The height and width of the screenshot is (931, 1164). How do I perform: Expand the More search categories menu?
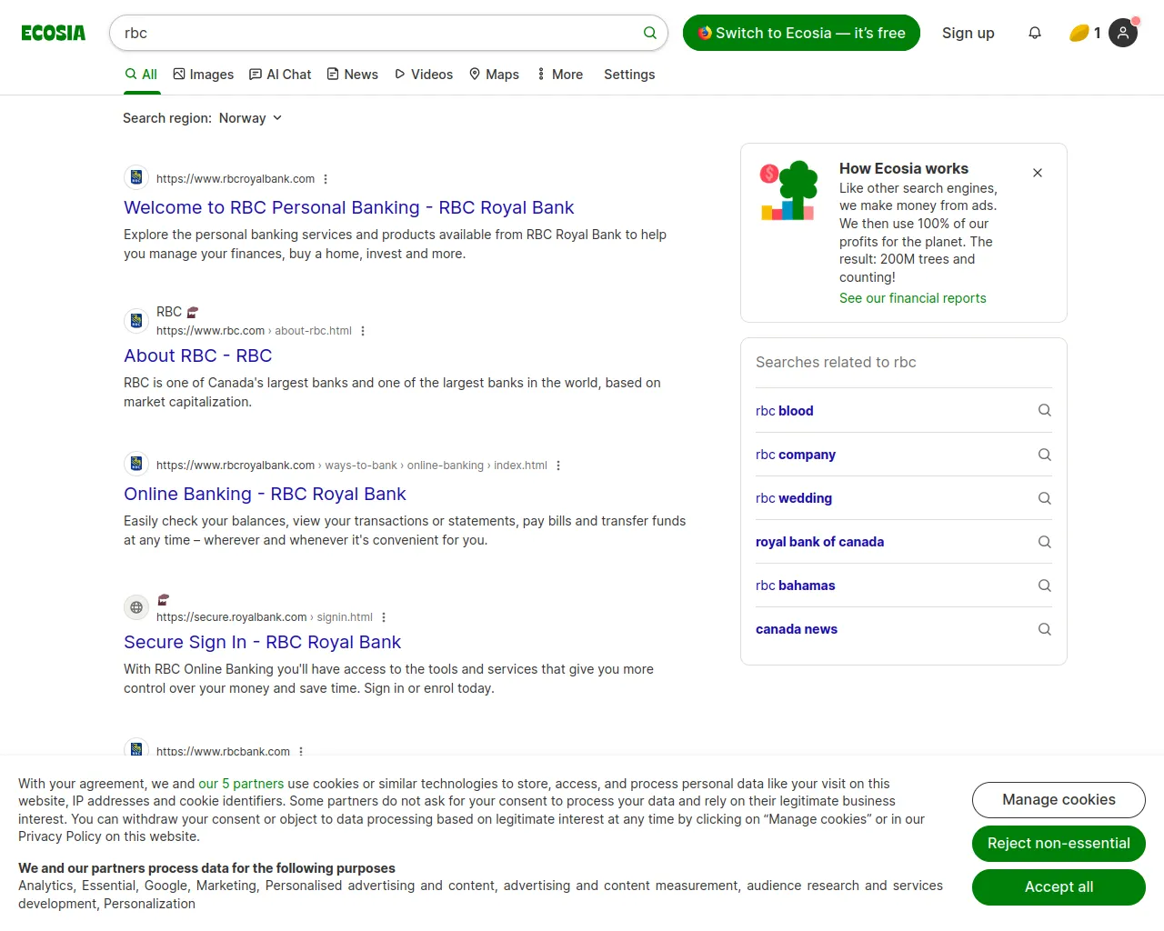559,75
